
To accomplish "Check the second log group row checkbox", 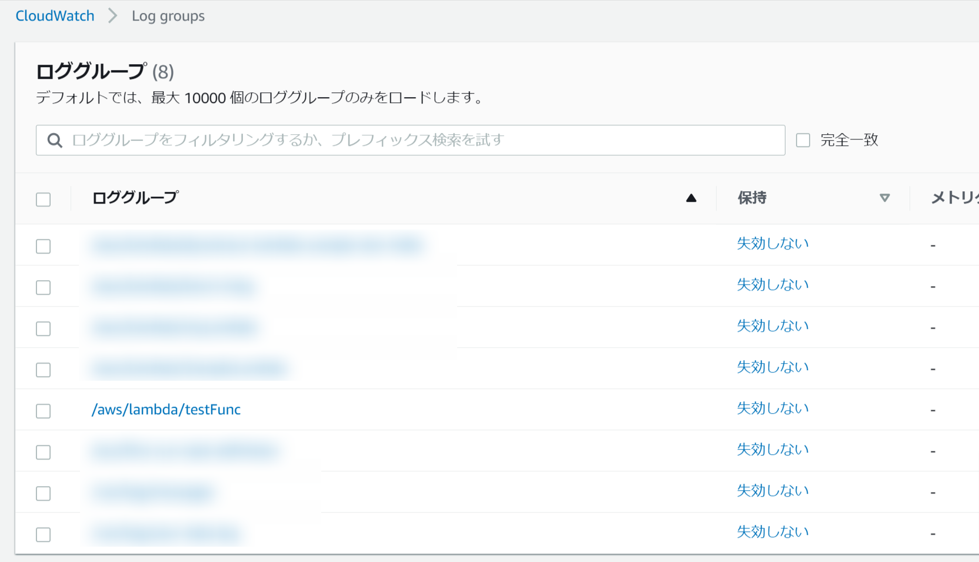I will pyautogui.click(x=44, y=287).
